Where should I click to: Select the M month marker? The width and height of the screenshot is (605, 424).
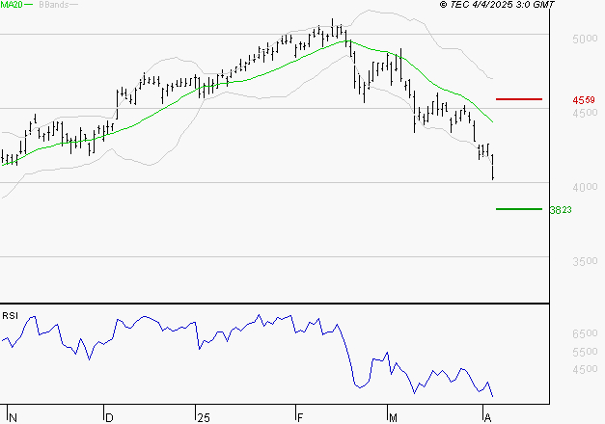pyautogui.click(x=393, y=417)
